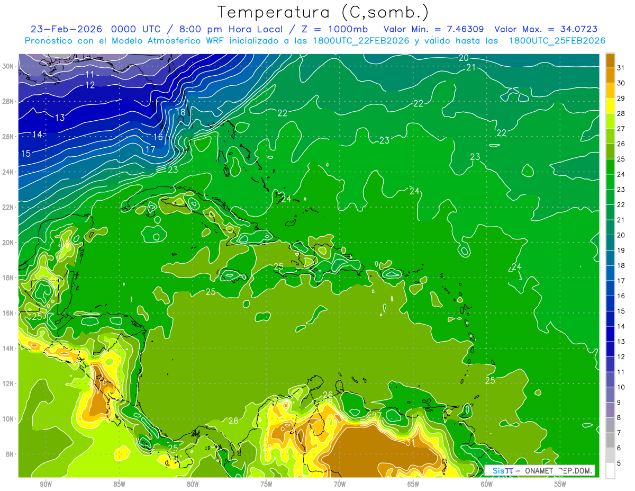Click the 70W longitude axis label
635x491 pixels.
pyautogui.click(x=340, y=484)
